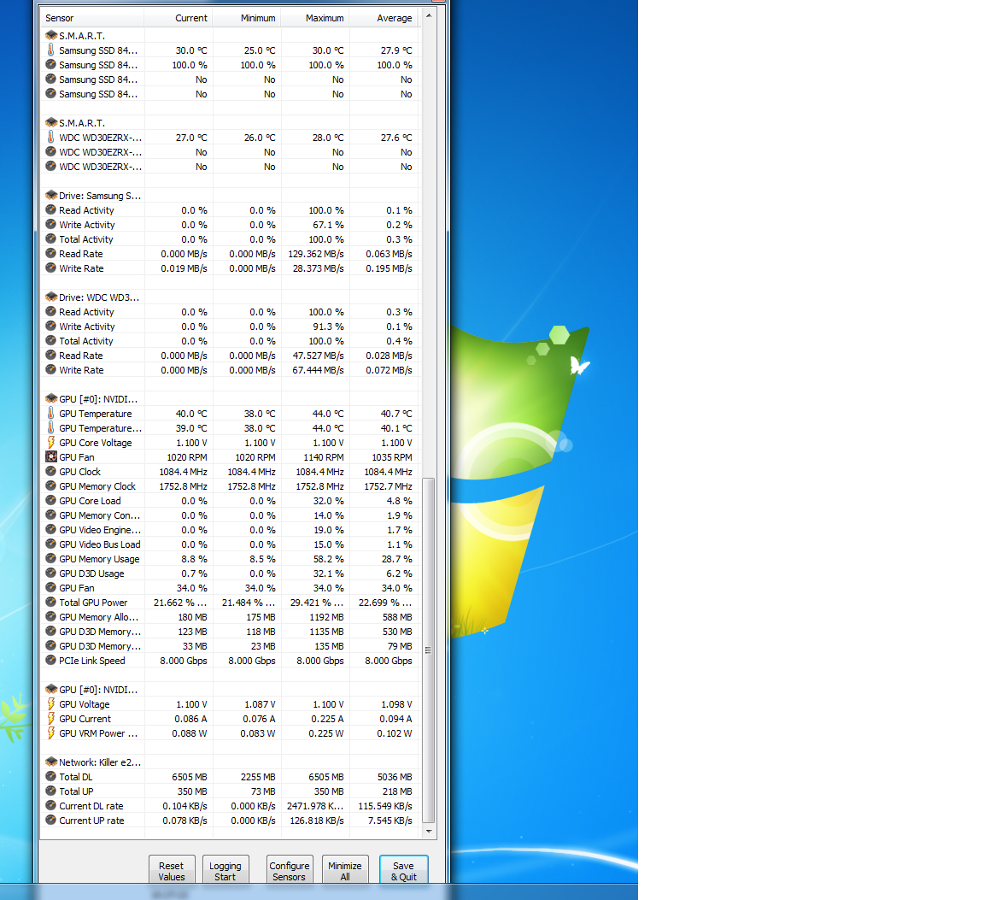984x900 pixels.
Task: Click the gauge icon beside GPU Memory Clock
Action: pyautogui.click(x=51, y=485)
